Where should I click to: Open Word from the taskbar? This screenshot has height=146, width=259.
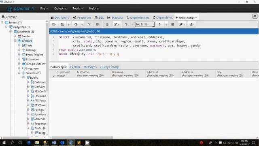54,142
